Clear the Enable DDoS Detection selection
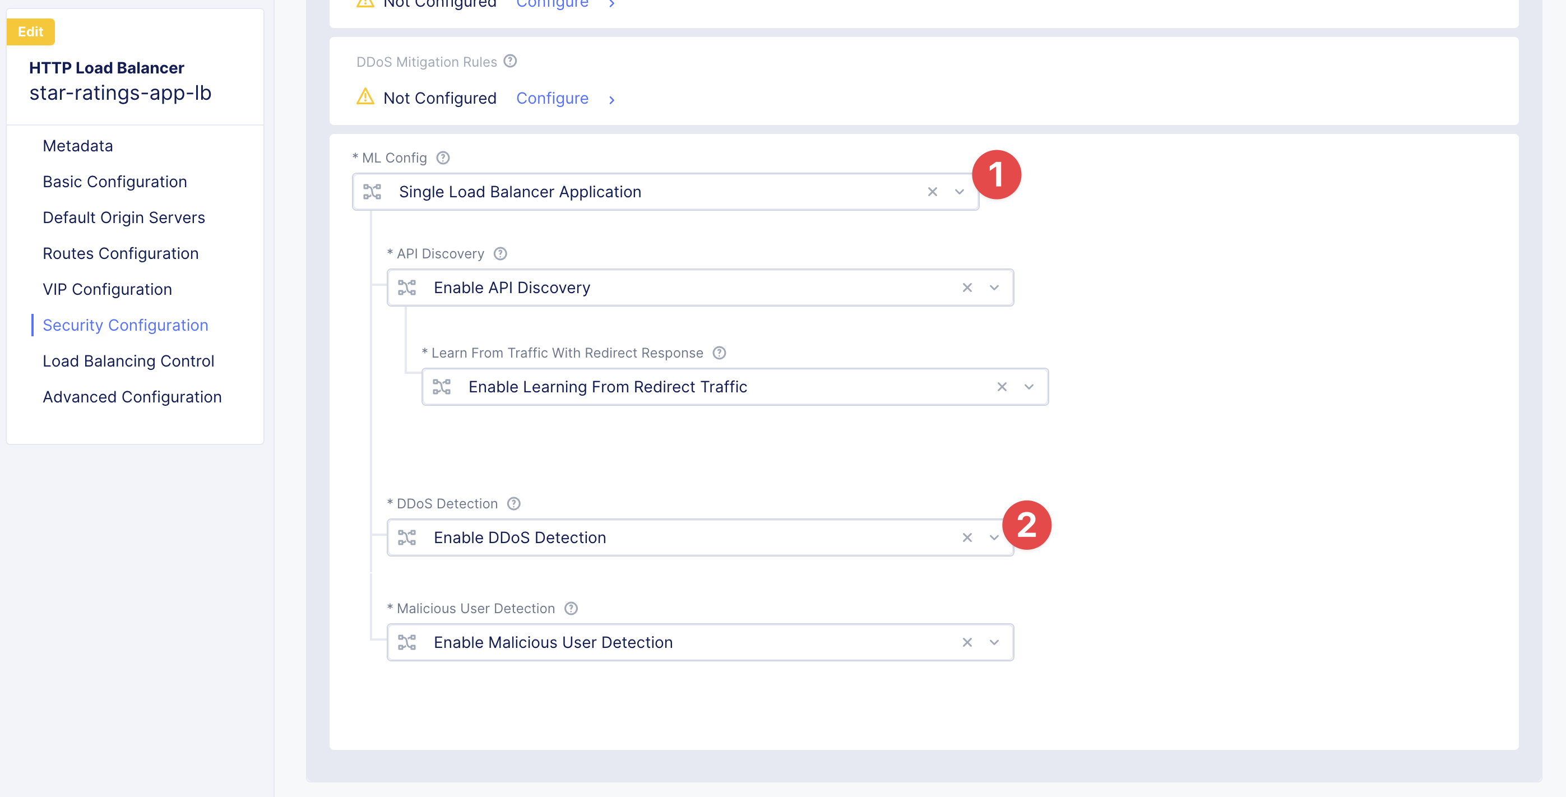This screenshot has height=797, width=1566. coord(967,537)
